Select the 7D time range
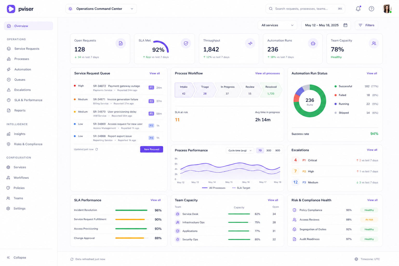The image size is (399, 266). point(260,150)
